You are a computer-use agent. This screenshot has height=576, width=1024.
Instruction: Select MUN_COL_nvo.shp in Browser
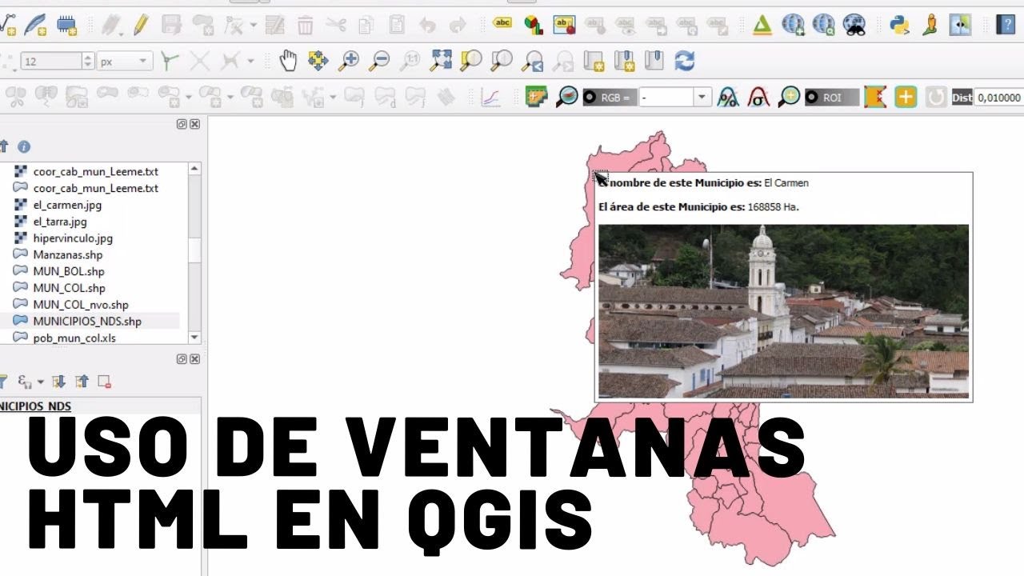pos(80,305)
